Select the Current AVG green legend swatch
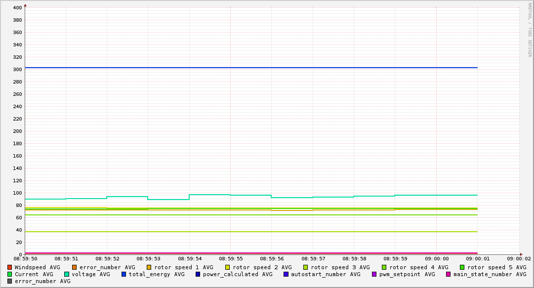 pyautogui.click(x=10, y=274)
